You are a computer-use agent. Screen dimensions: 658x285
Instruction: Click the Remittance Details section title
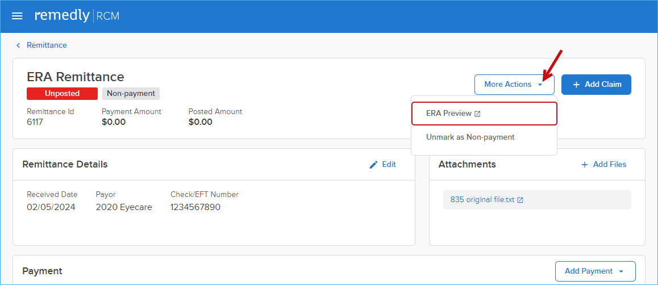coord(65,164)
